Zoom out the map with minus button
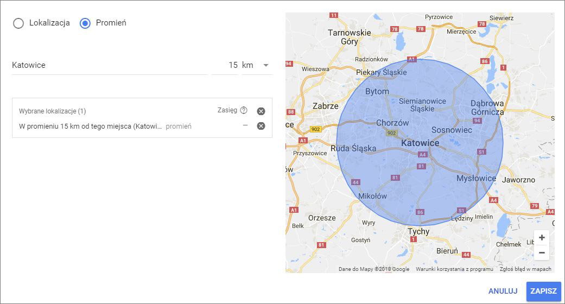This screenshot has height=304, width=565. [542, 253]
